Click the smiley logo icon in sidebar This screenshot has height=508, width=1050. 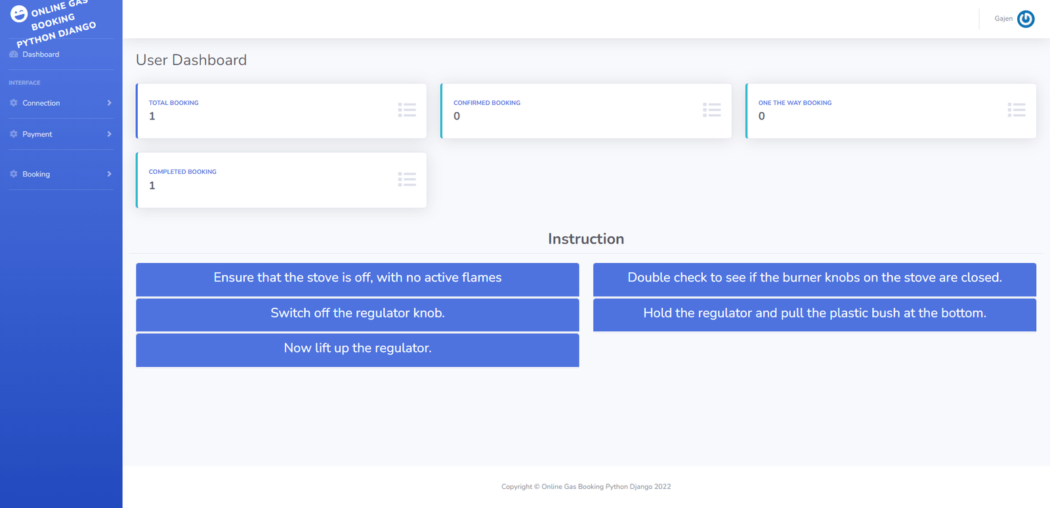point(19,14)
